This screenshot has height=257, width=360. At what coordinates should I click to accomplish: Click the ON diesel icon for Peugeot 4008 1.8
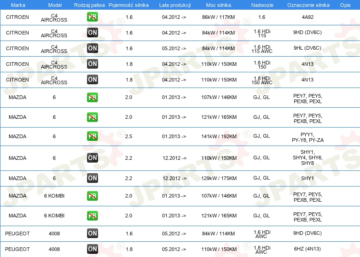(x=93, y=249)
